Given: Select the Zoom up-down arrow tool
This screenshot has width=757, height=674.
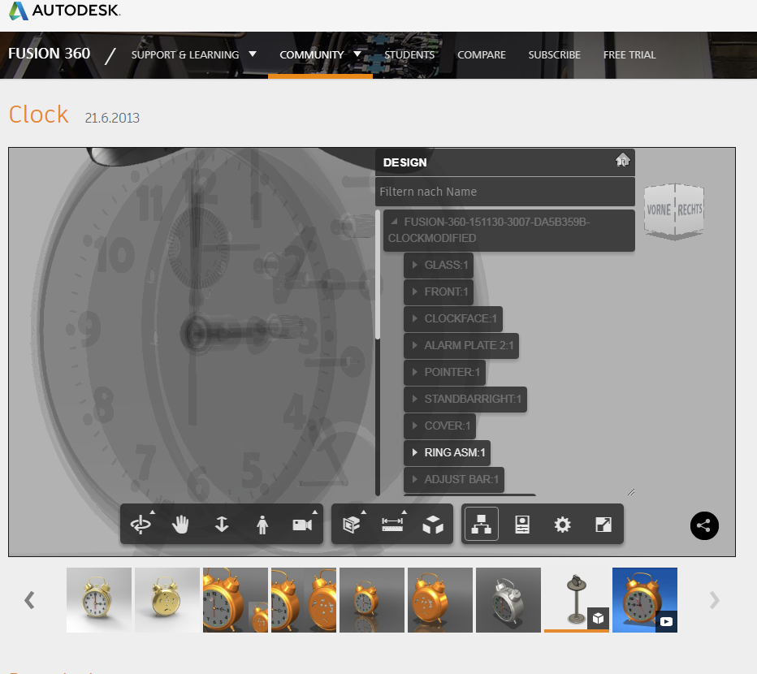Looking at the screenshot, I should coord(222,525).
